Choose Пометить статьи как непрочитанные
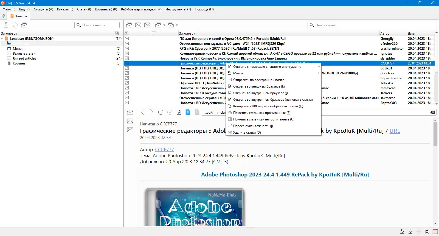Image resolution: width=439 pixels, height=236 pixels. [x=273, y=119]
